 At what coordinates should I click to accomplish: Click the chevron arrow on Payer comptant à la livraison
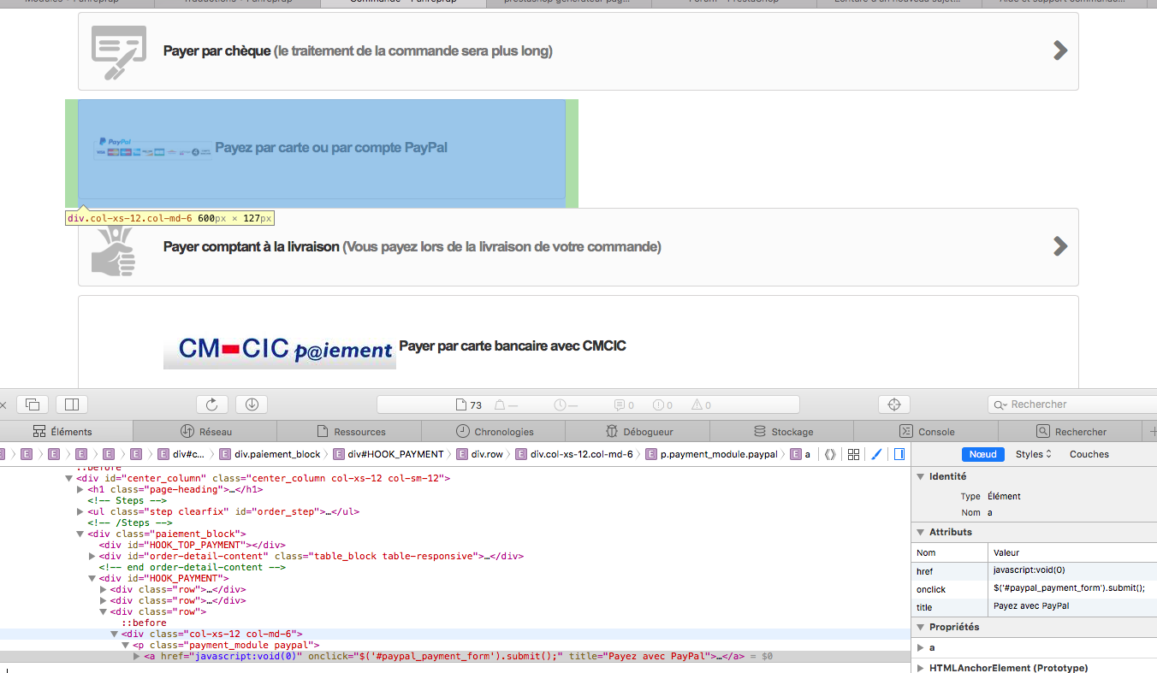pyautogui.click(x=1060, y=246)
